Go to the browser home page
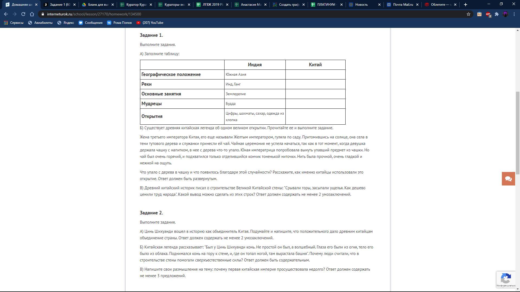The width and height of the screenshot is (520, 292). coord(32,14)
